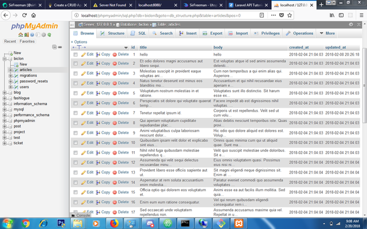Expand the mysql database node
Screen dimensions: 367x229
coord(5,109)
